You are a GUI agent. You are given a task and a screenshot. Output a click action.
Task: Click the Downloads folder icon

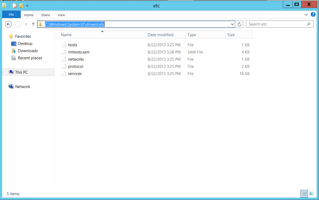[14, 51]
